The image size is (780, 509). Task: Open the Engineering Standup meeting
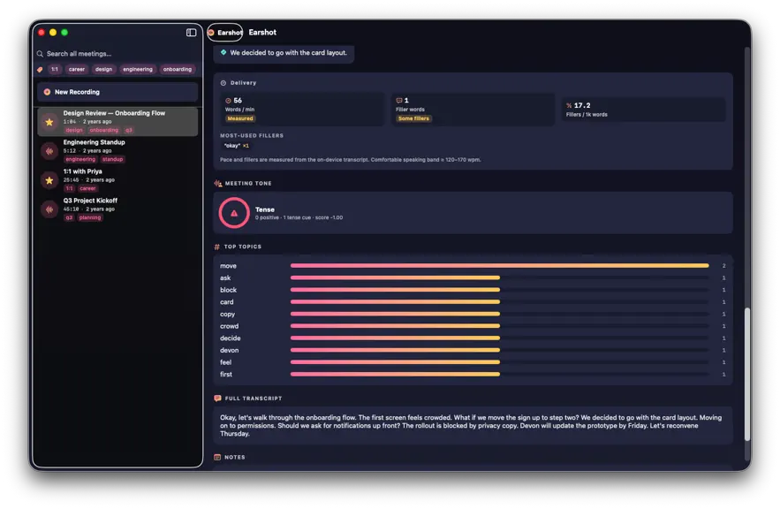117,151
